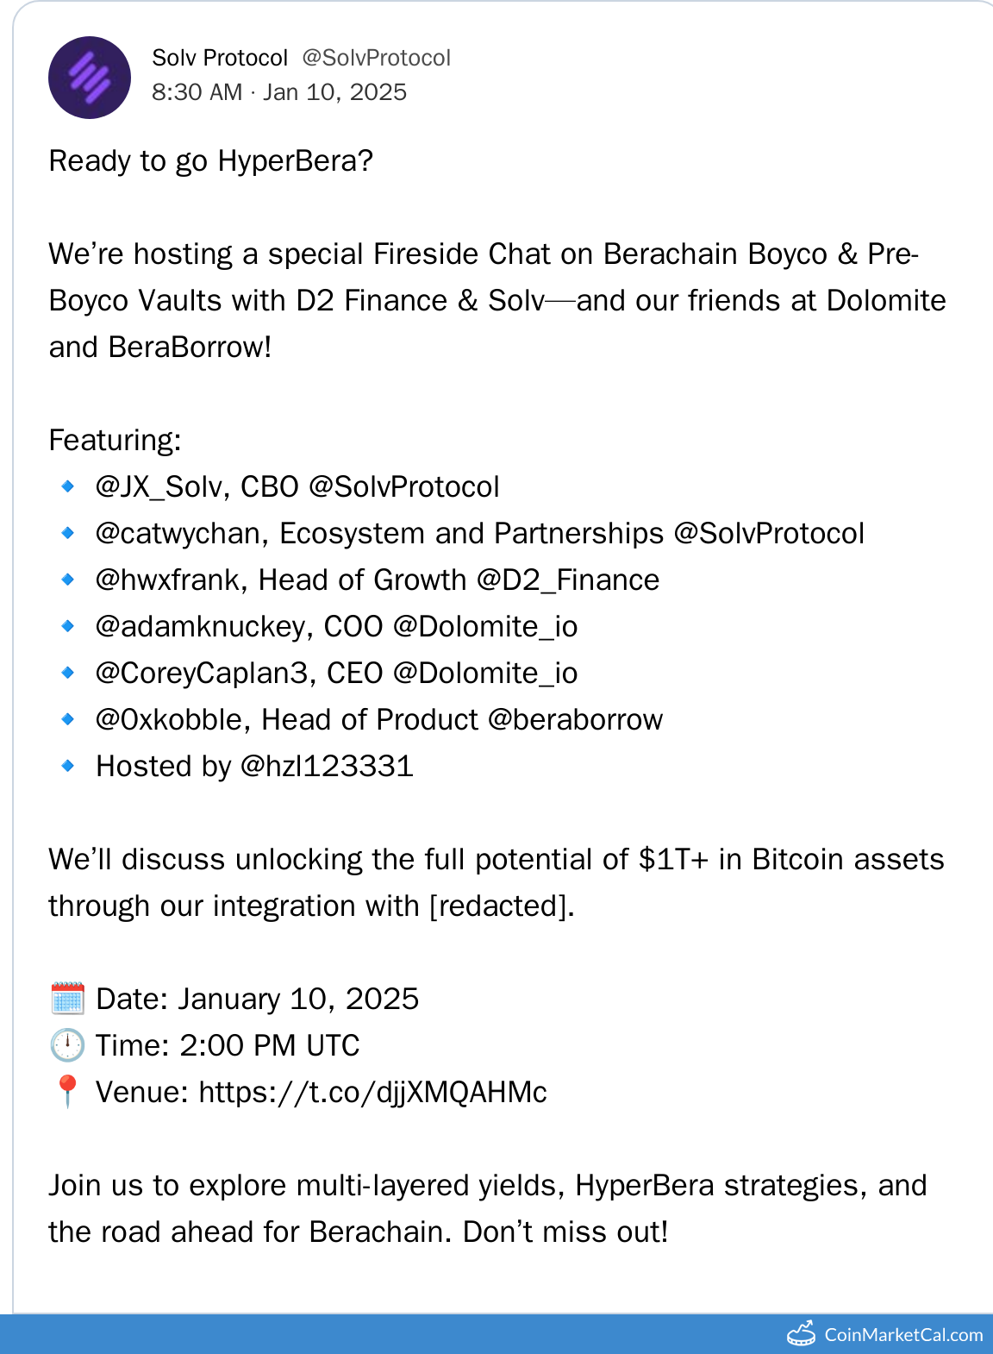Click the 8:30 AM Jan 10 timestamp
Screen dimensions: 993x1354
279,92
